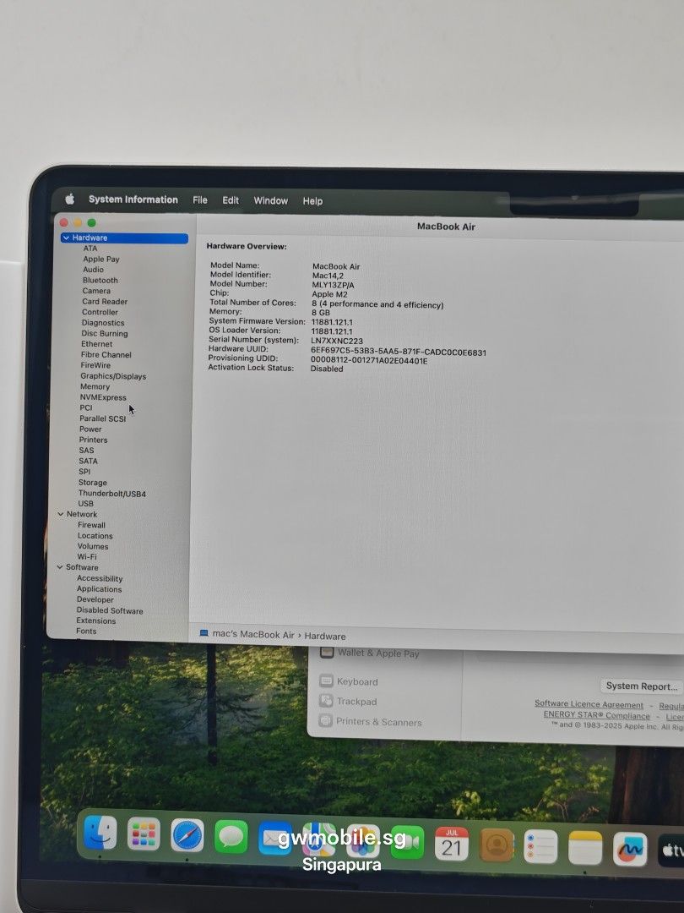Collapse the Software section chevron

[x=59, y=567]
